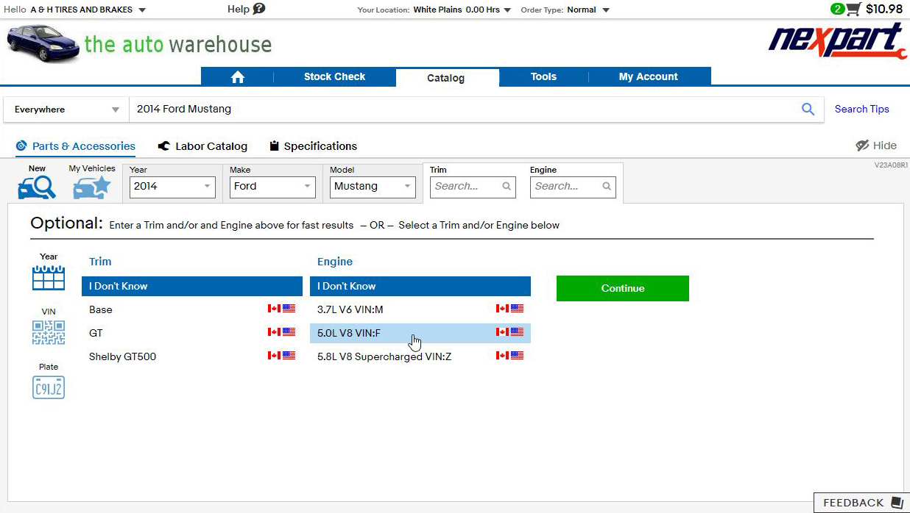Click the Engine search input field
Viewport: 910px width, 513px height.
572,187
